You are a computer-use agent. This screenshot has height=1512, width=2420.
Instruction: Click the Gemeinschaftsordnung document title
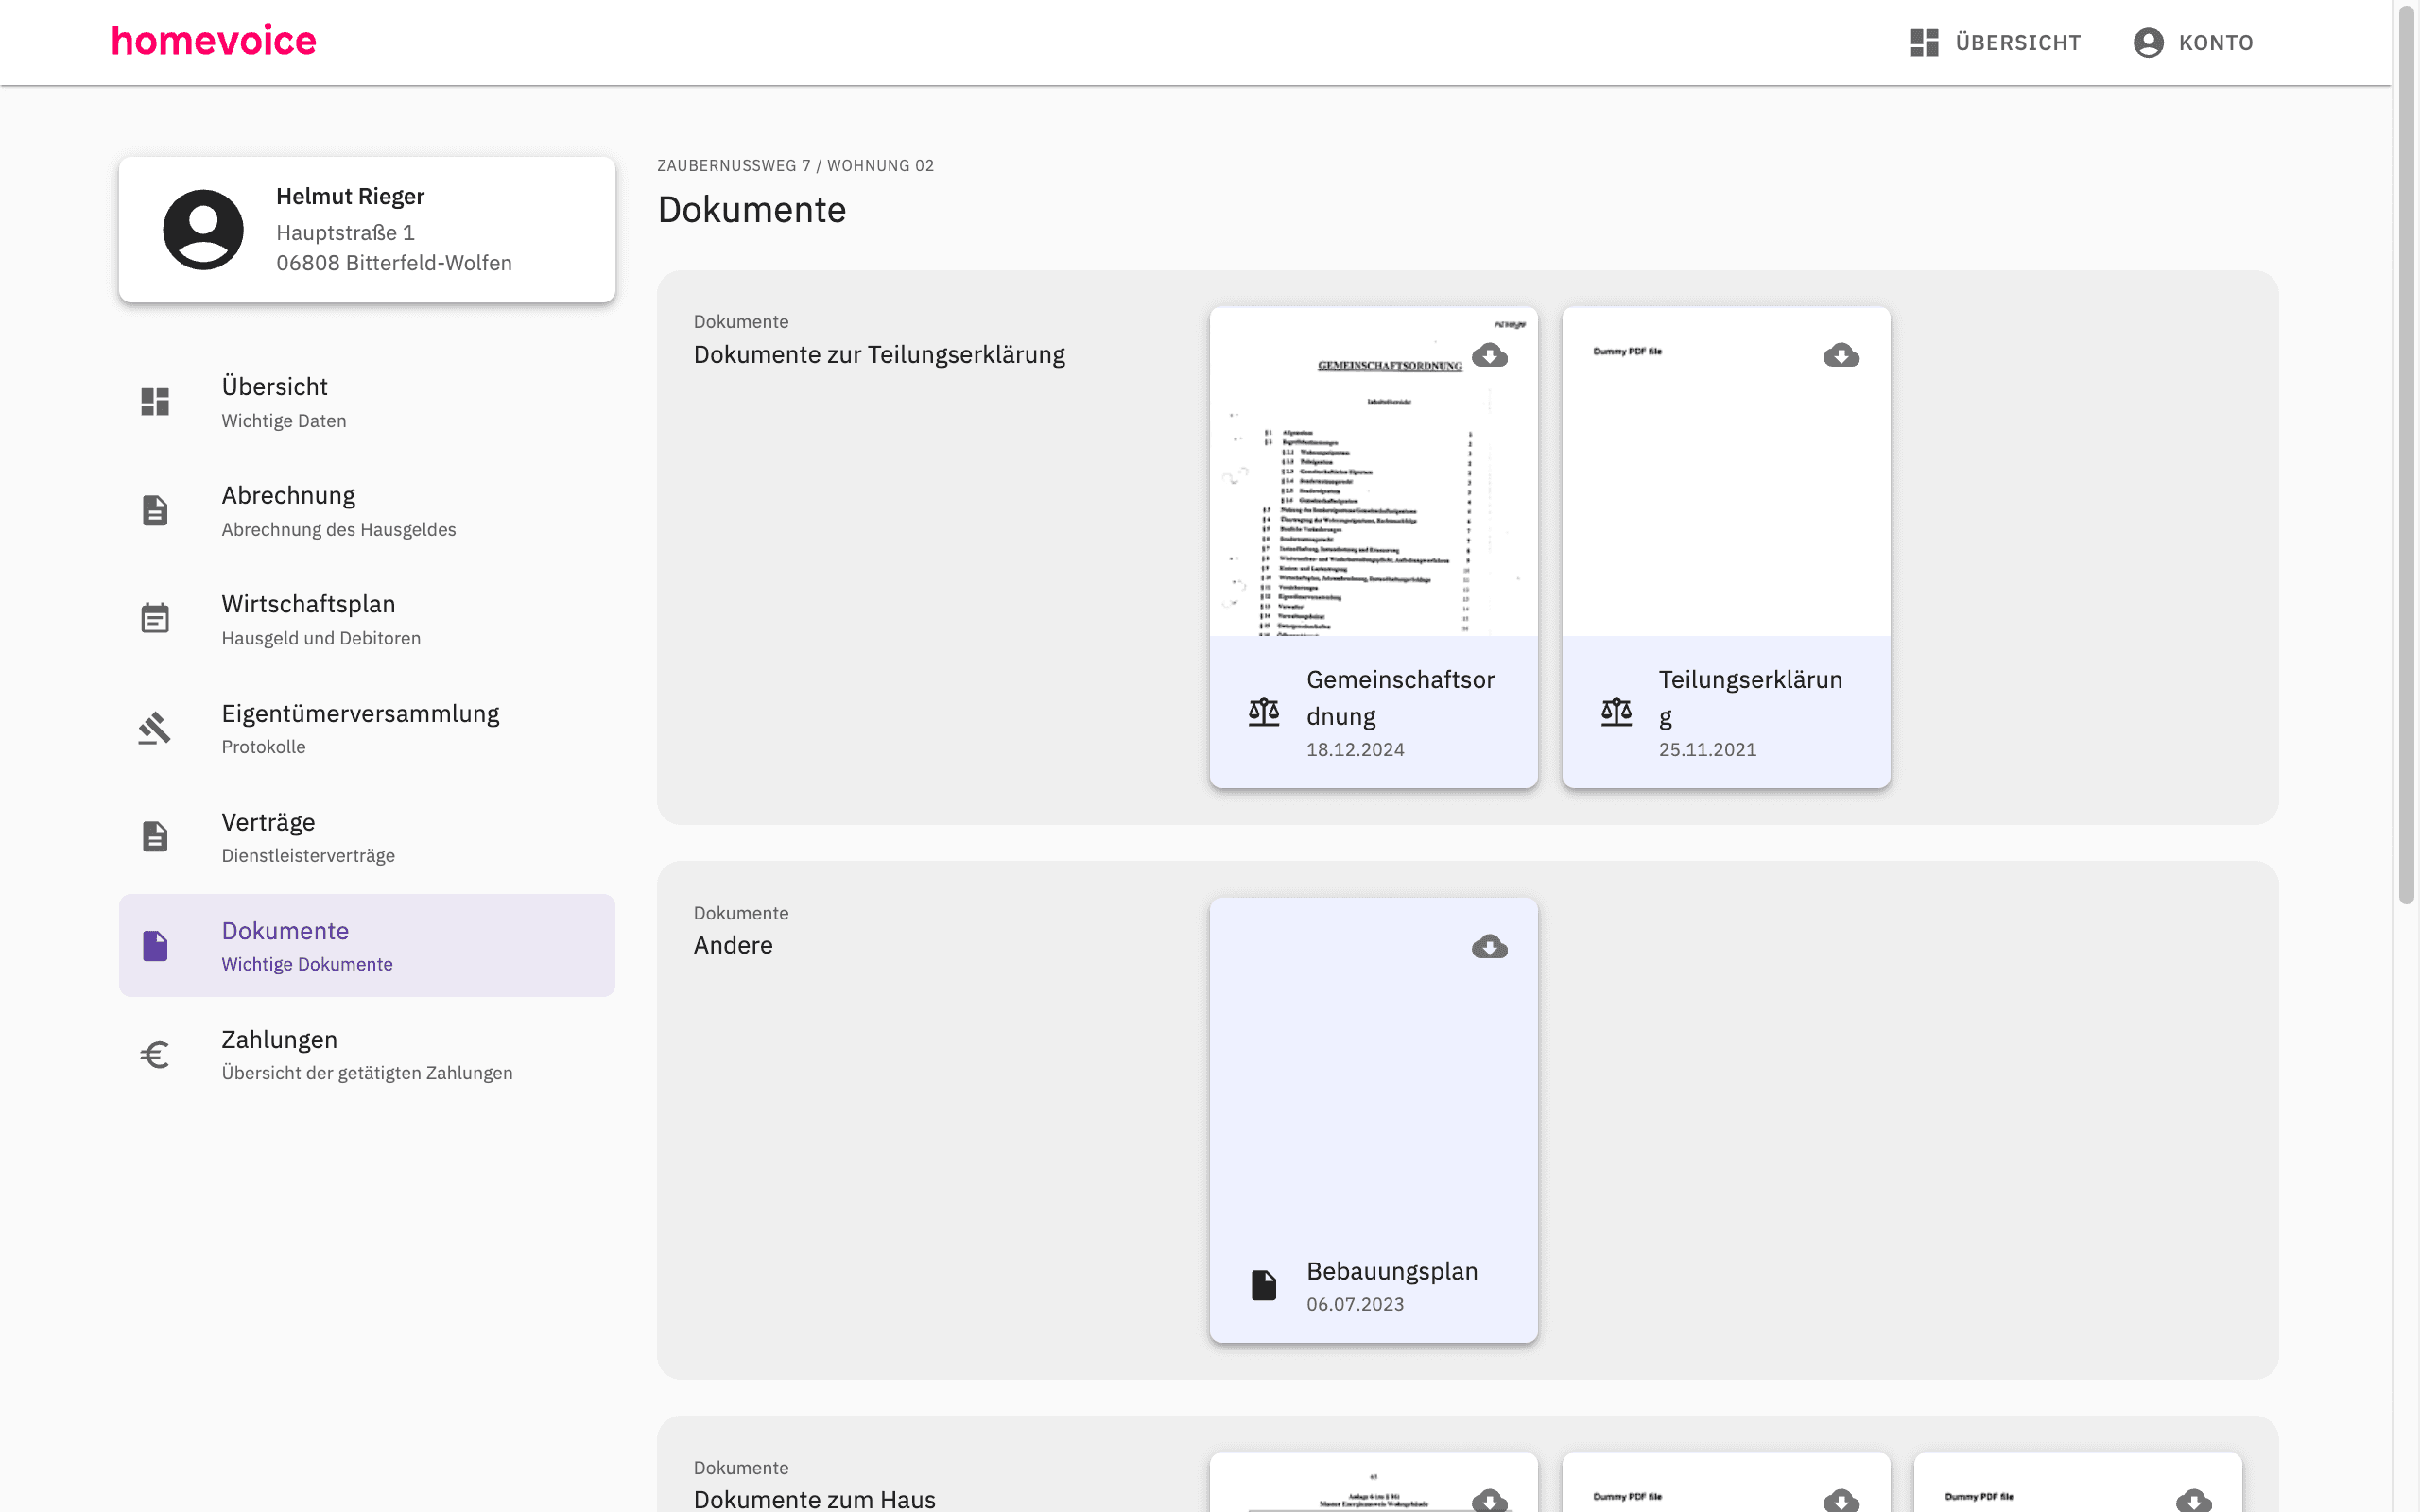[1400, 698]
